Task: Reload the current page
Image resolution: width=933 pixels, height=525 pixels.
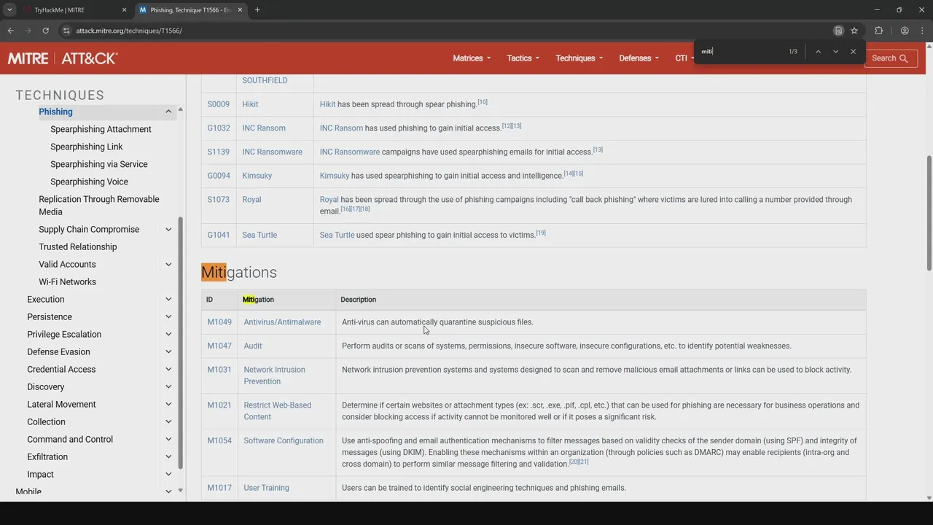Action: (x=45, y=31)
